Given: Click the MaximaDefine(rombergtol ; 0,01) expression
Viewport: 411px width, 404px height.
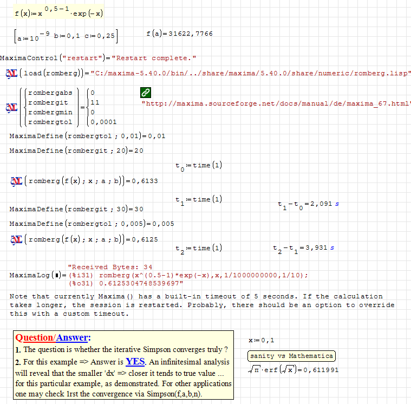Looking at the screenshot, I should tap(87, 136).
